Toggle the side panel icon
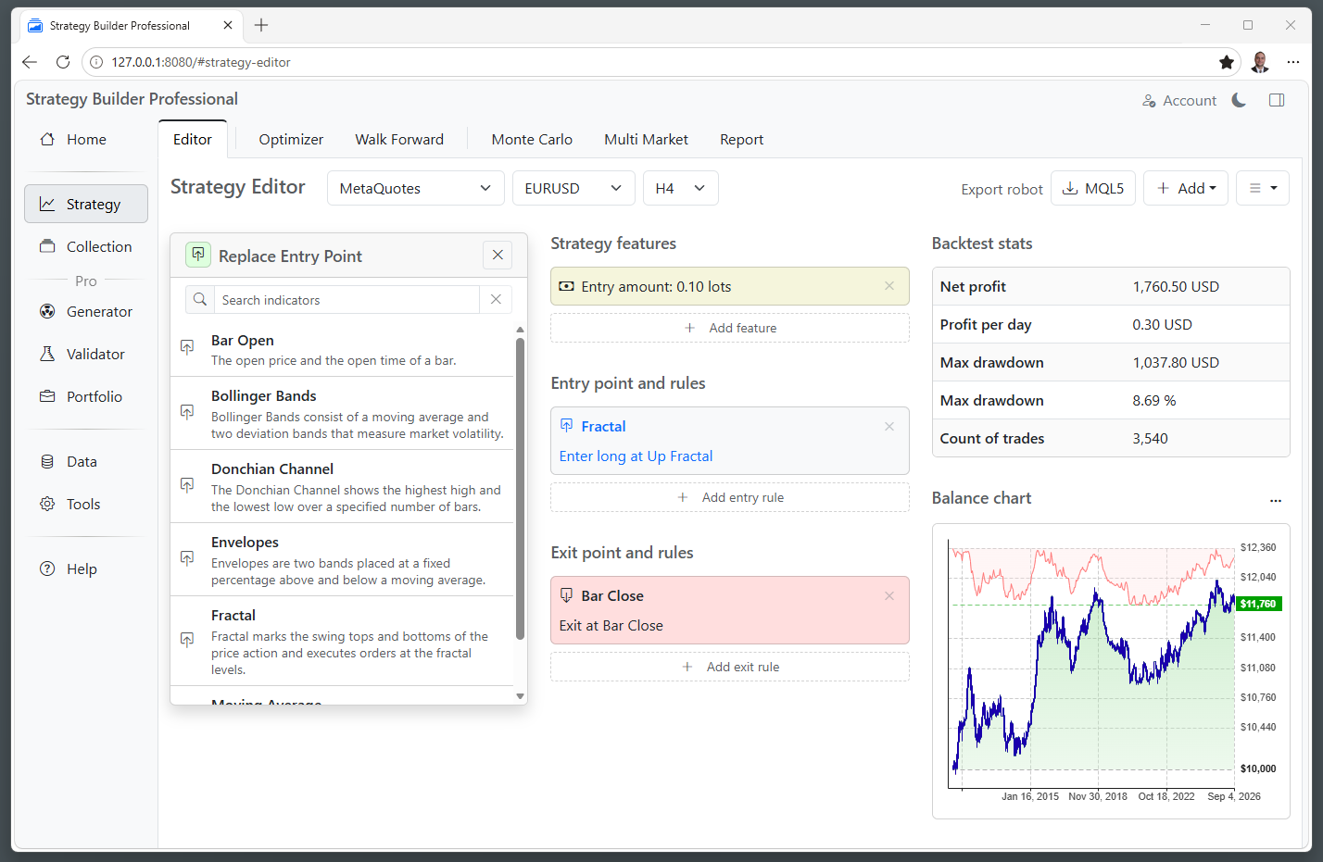The image size is (1323, 862). pyautogui.click(x=1277, y=100)
